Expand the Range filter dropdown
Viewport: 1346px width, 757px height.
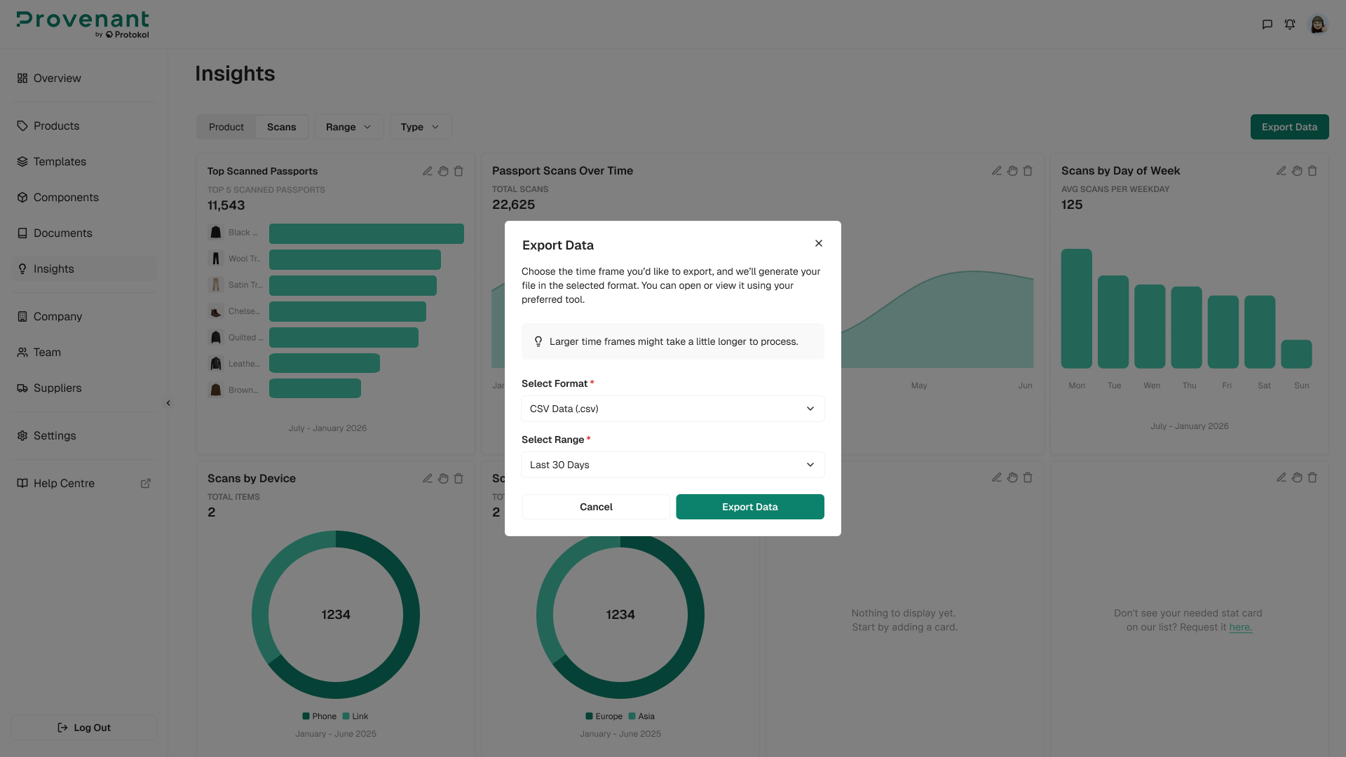(x=349, y=127)
